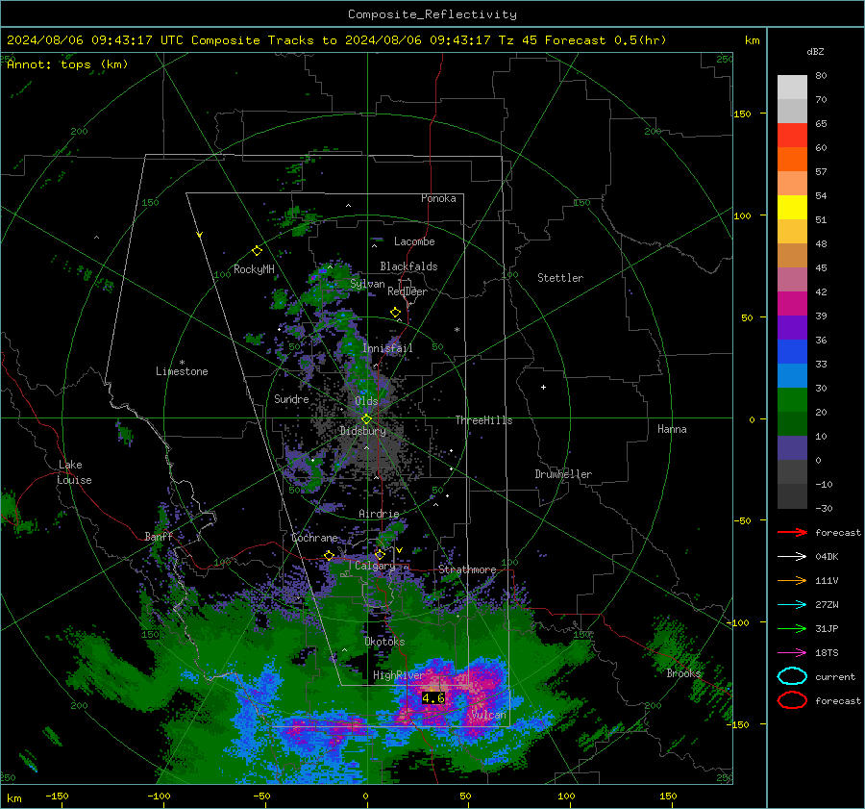
Task: Click the Olds town label
Action: pos(366,401)
